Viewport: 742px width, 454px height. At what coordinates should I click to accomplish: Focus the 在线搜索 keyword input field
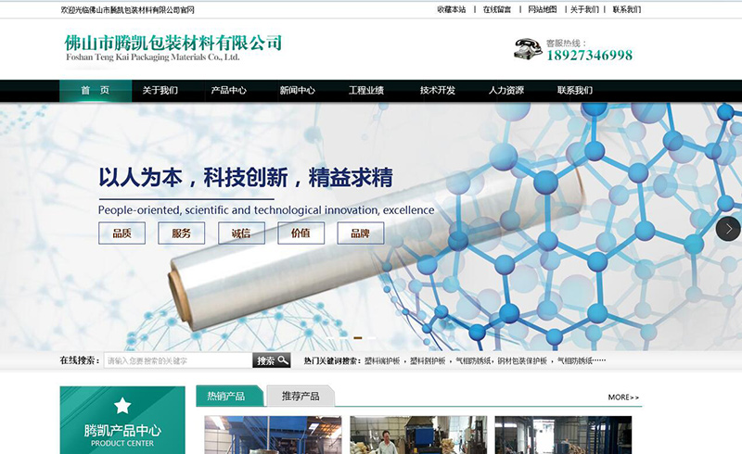tap(178, 360)
